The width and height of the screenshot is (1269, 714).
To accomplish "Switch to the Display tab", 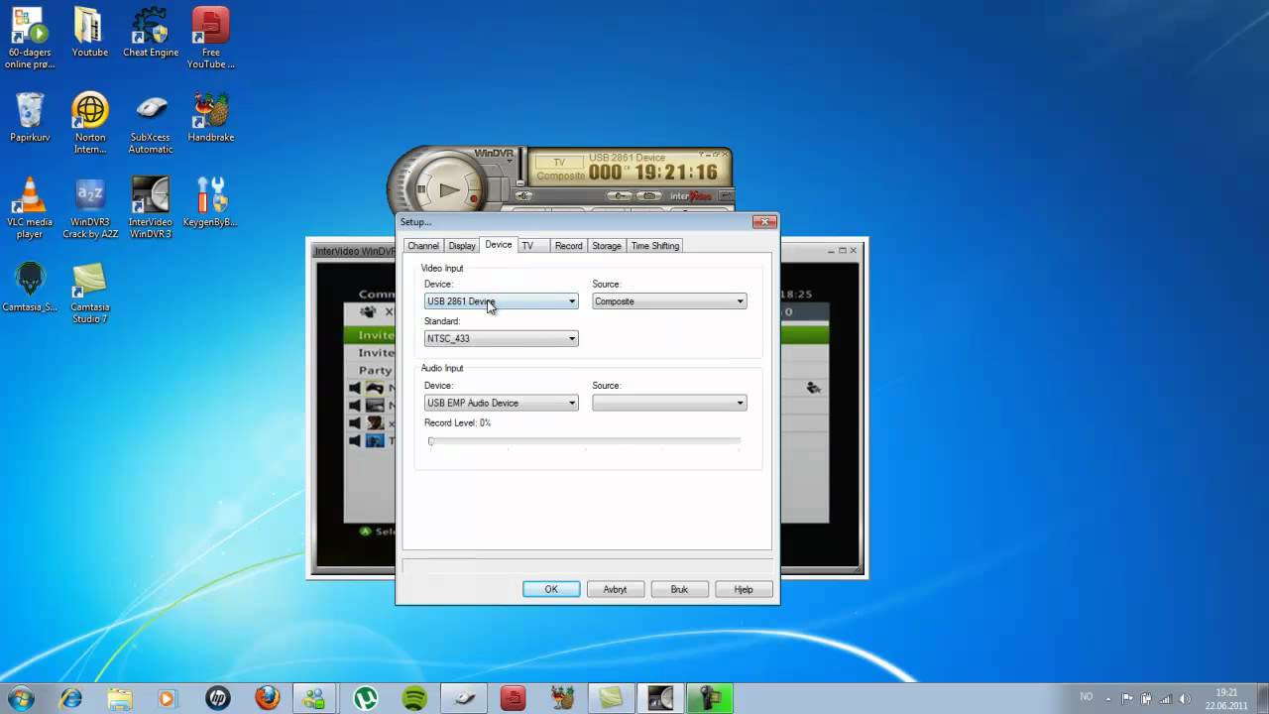I will 462,246.
